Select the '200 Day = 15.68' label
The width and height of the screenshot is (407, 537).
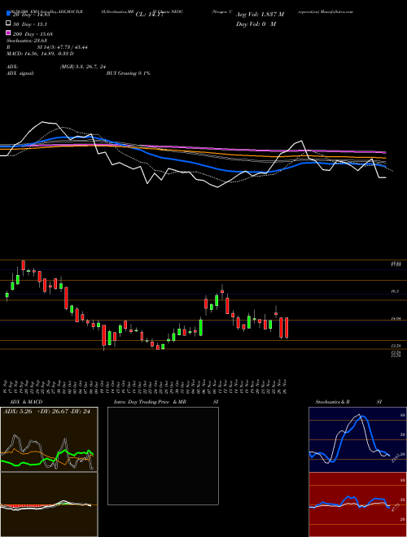point(33,34)
